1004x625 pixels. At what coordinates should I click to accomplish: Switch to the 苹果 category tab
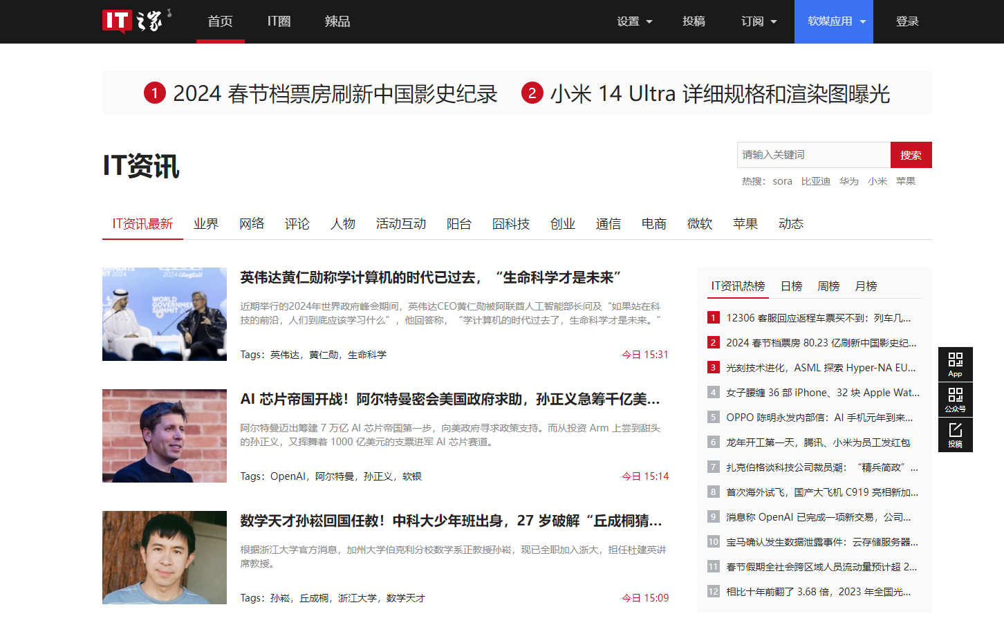745,224
